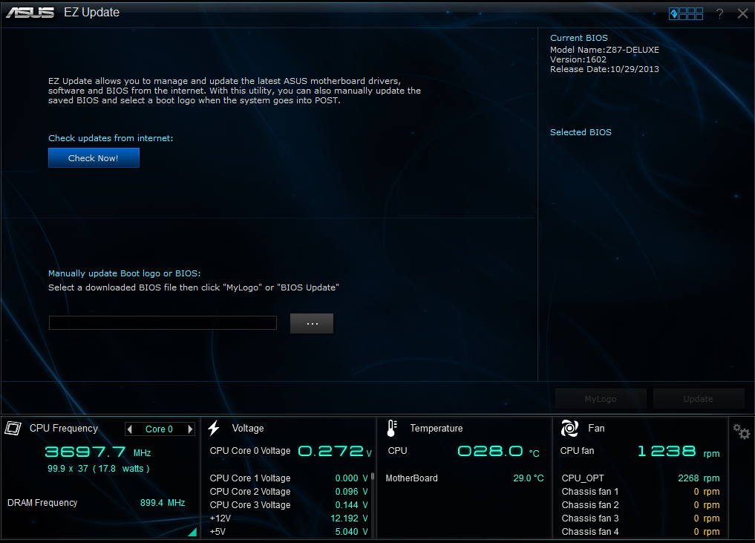
Task: Click the Temperature thermometer icon
Action: tap(392, 428)
